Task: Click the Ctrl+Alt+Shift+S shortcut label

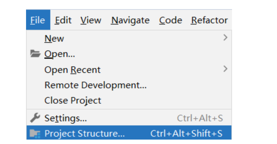Action: (x=186, y=133)
